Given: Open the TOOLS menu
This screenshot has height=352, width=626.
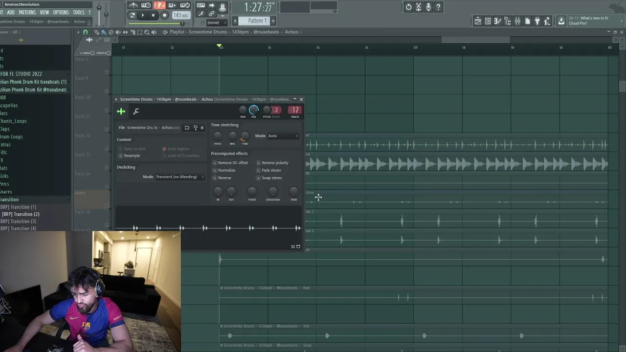Looking at the screenshot, I should [79, 12].
